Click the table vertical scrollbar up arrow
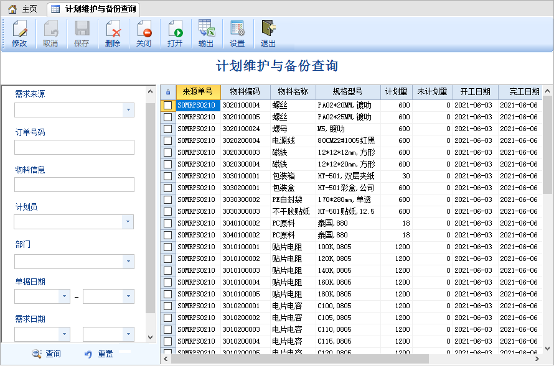 pos(548,91)
